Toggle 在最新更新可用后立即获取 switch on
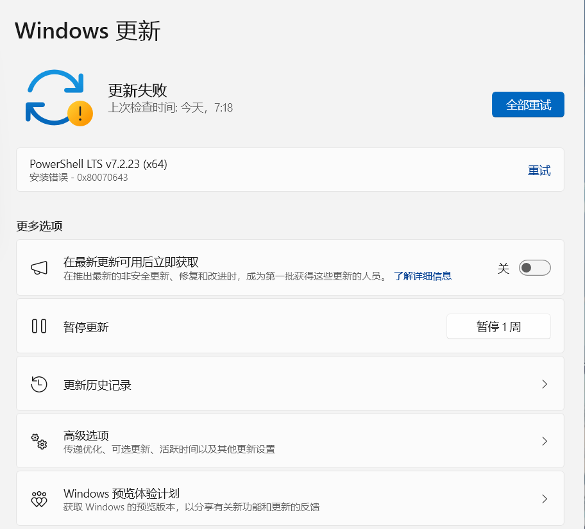The image size is (585, 529). tap(534, 268)
